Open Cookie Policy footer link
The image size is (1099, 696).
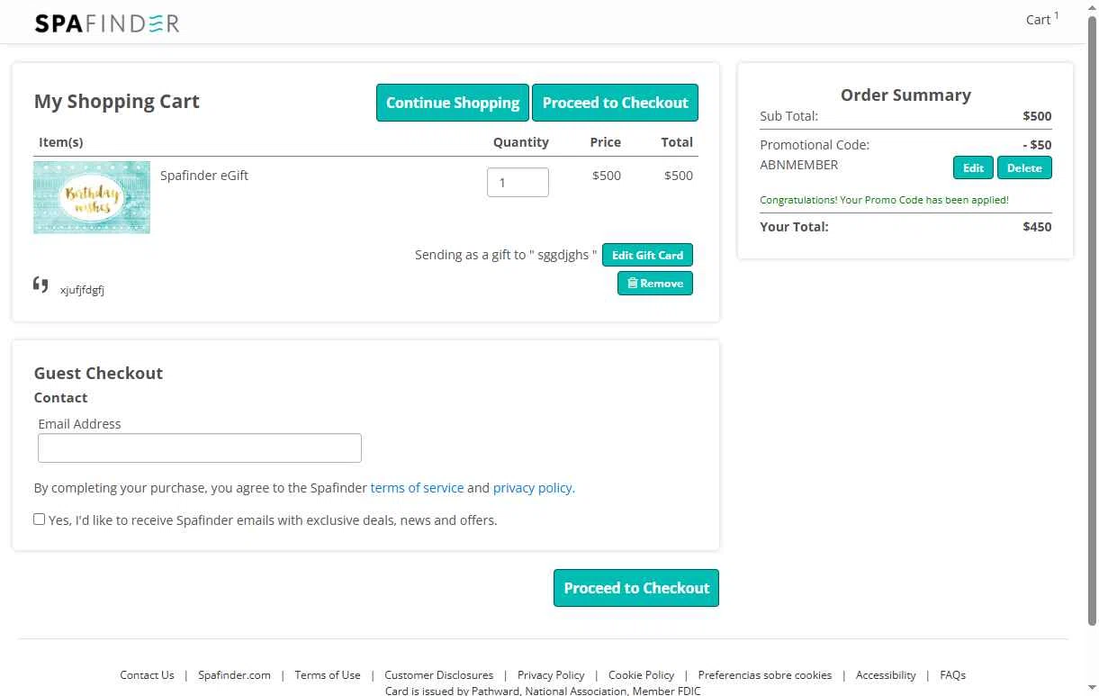click(641, 674)
